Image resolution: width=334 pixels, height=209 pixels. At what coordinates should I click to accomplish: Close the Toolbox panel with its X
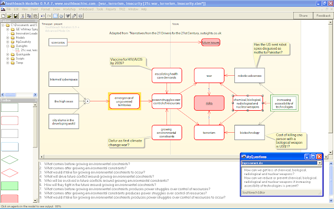click(36, 100)
